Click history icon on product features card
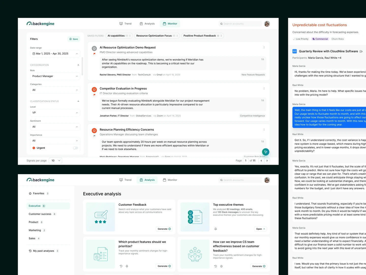 click(121, 266)
